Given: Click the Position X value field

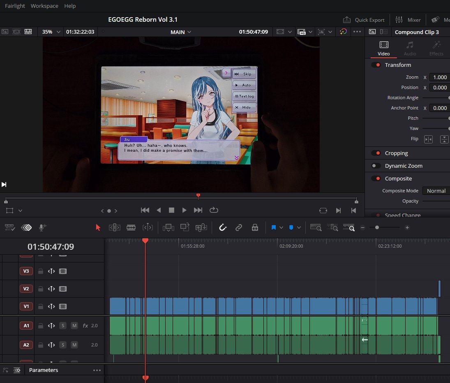Looking at the screenshot, I should tap(440, 88).
